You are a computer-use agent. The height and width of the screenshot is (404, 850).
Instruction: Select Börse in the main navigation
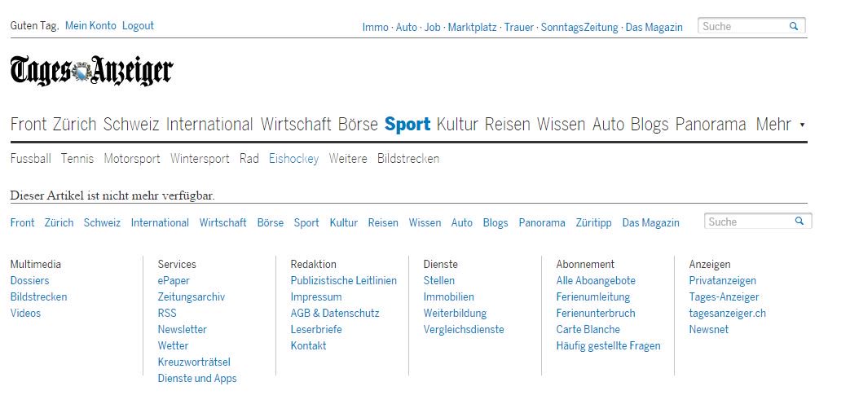point(358,125)
